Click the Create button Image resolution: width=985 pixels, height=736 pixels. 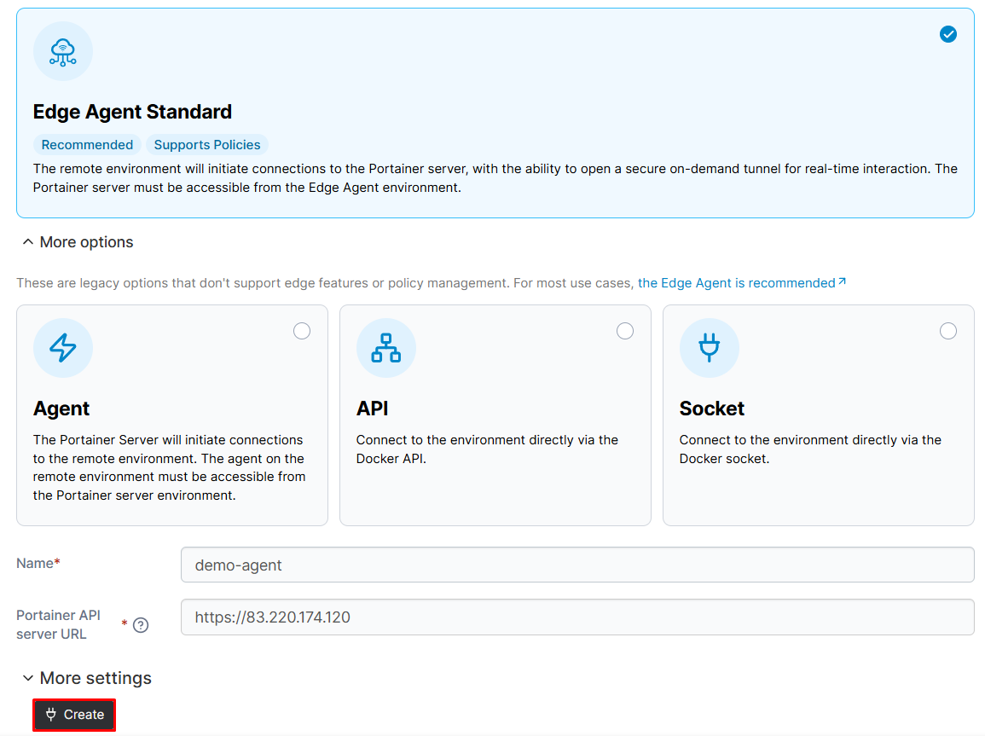[74, 715]
